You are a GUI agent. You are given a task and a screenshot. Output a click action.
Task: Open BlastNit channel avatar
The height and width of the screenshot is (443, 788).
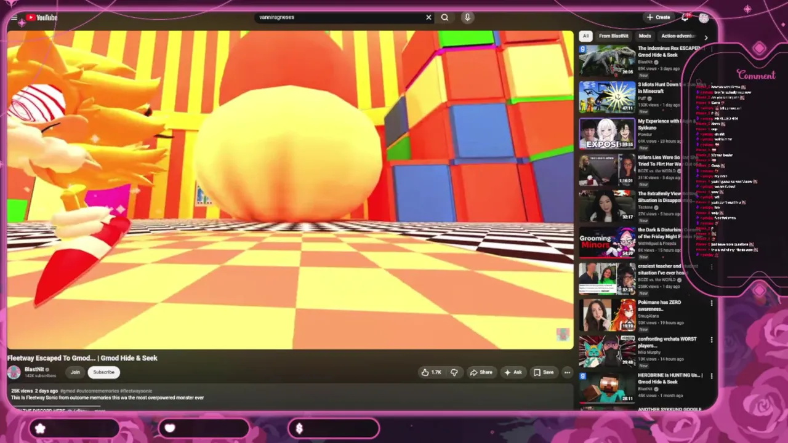14,372
